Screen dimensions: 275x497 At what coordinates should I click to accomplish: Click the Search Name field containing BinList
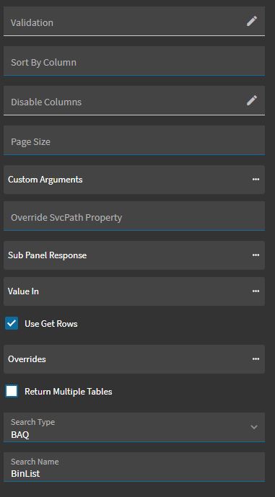(134, 467)
